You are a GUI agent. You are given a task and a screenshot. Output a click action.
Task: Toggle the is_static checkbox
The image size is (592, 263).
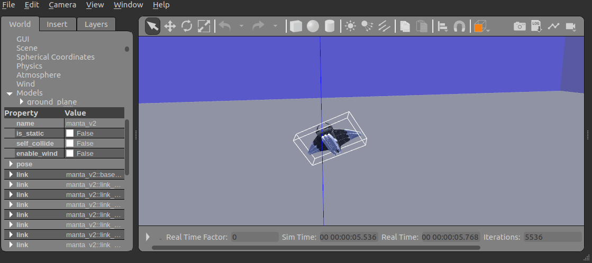[x=70, y=133]
